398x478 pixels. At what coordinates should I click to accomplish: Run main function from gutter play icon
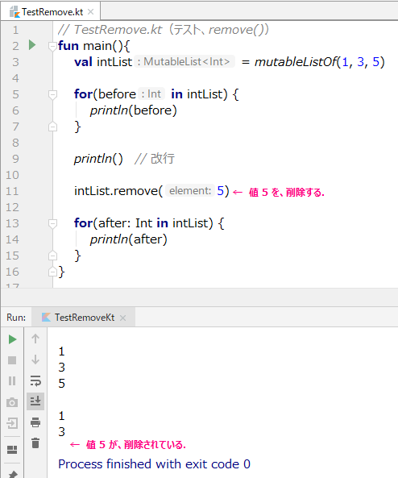tap(32, 45)
